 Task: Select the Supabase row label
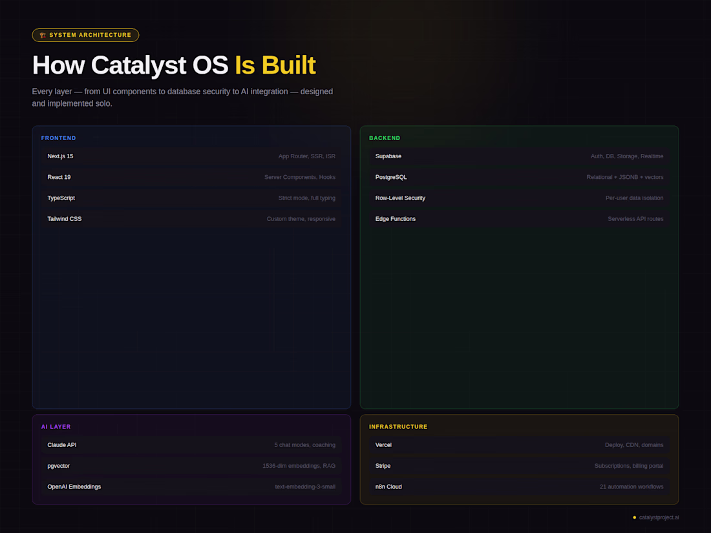tap(388, 156)
